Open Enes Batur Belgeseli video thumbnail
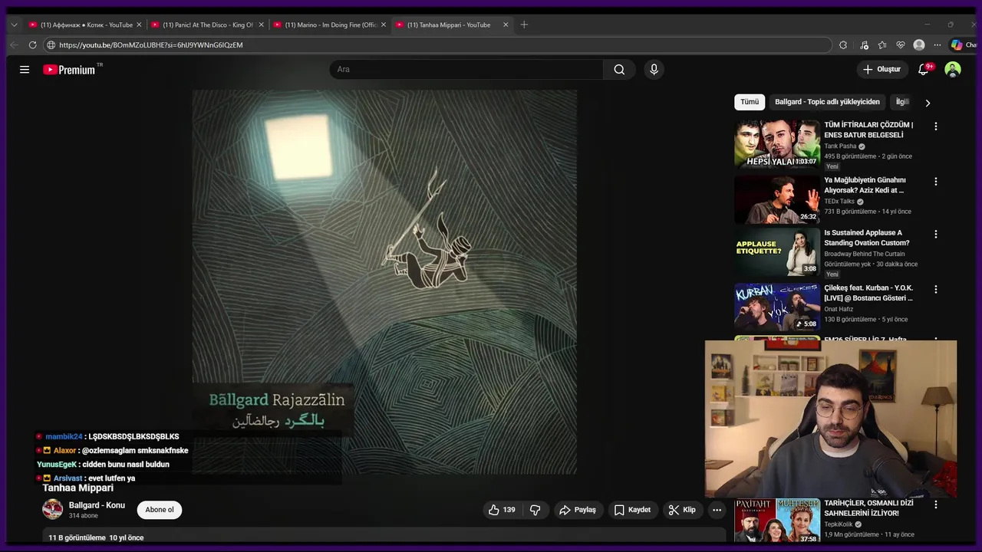Screen dimensions: 982x552 (x=777, y=143)
